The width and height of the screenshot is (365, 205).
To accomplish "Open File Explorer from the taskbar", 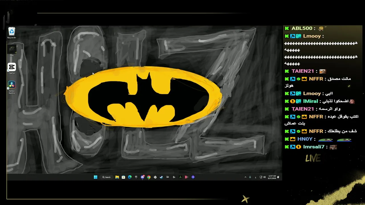I will pyautogui.click(x=117, y=177).
